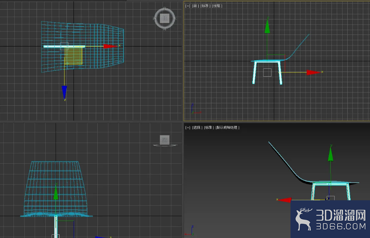Open the 线框 shading menu
Screen dimensions: 370x238
(x=217, y=6)
